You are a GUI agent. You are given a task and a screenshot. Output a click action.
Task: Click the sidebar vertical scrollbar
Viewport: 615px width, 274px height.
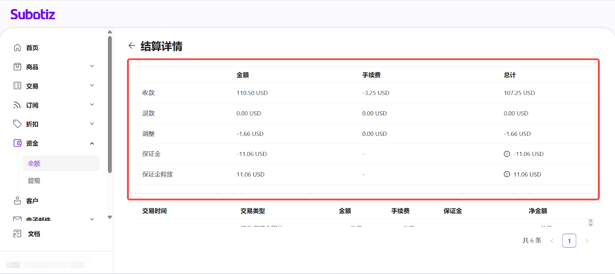pyautogui.click(x=110, y=104)
